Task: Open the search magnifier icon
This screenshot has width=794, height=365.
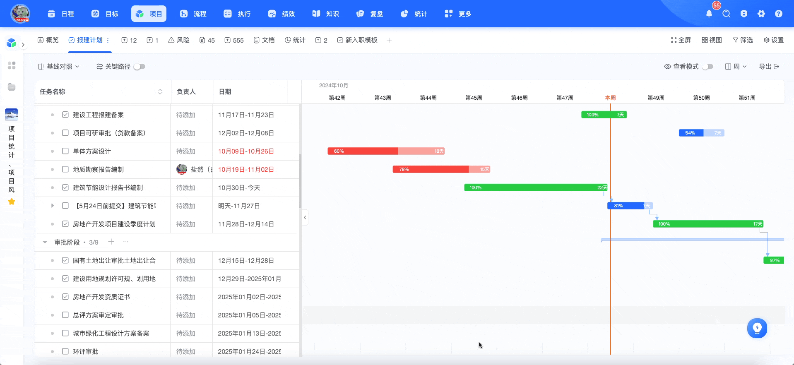Action: [x=727, y=14]
